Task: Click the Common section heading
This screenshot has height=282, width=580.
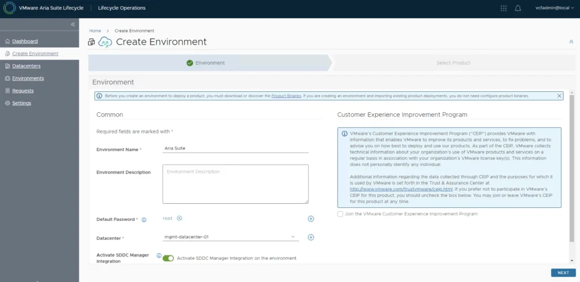Action: coord(109,114)
